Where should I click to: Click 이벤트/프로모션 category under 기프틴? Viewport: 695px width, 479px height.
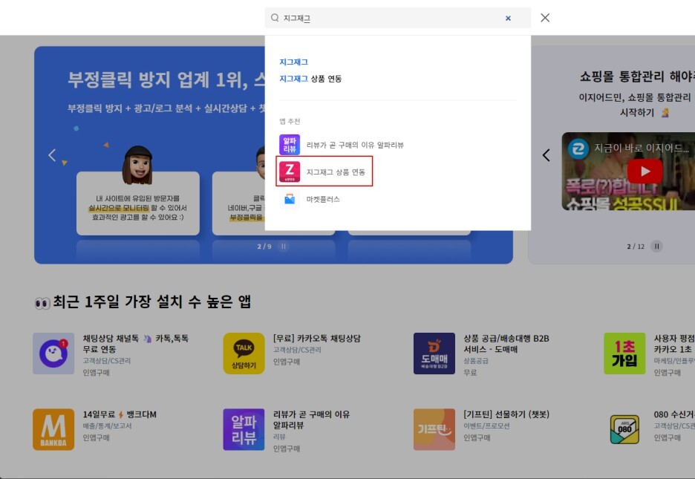coord(486,426)
